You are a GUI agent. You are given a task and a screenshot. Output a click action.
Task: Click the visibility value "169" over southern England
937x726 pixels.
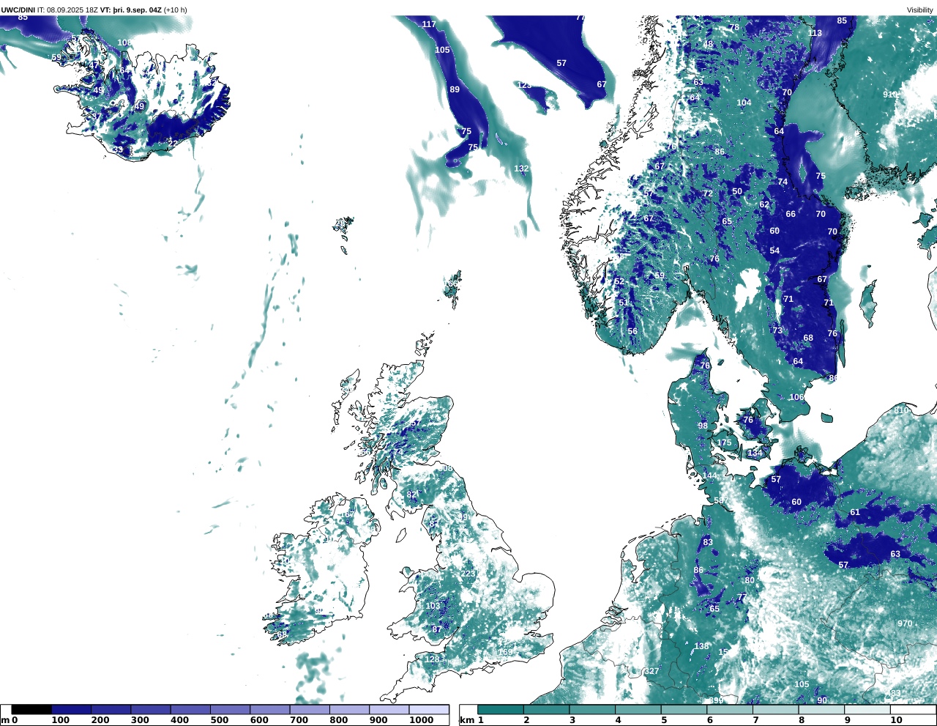tap(505, 652)
